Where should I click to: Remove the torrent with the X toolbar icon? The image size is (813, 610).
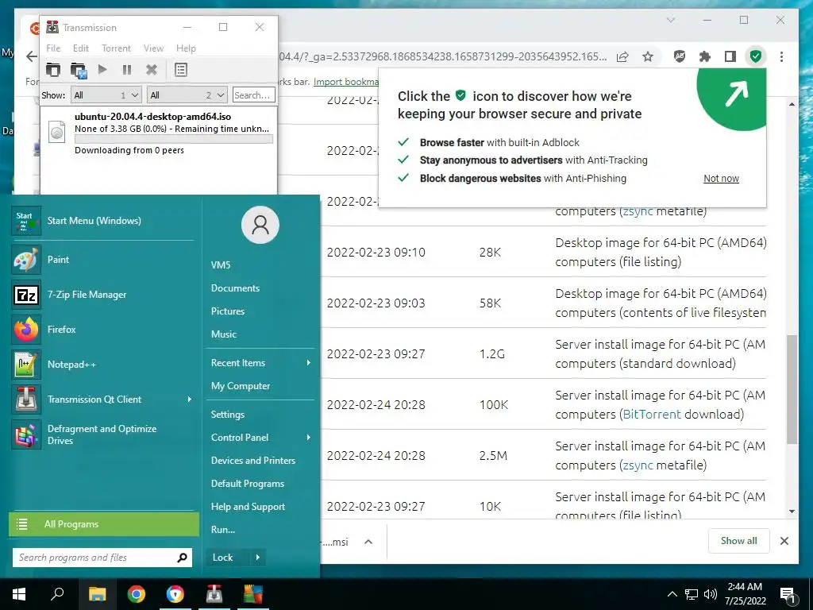(x=152, y=70)
